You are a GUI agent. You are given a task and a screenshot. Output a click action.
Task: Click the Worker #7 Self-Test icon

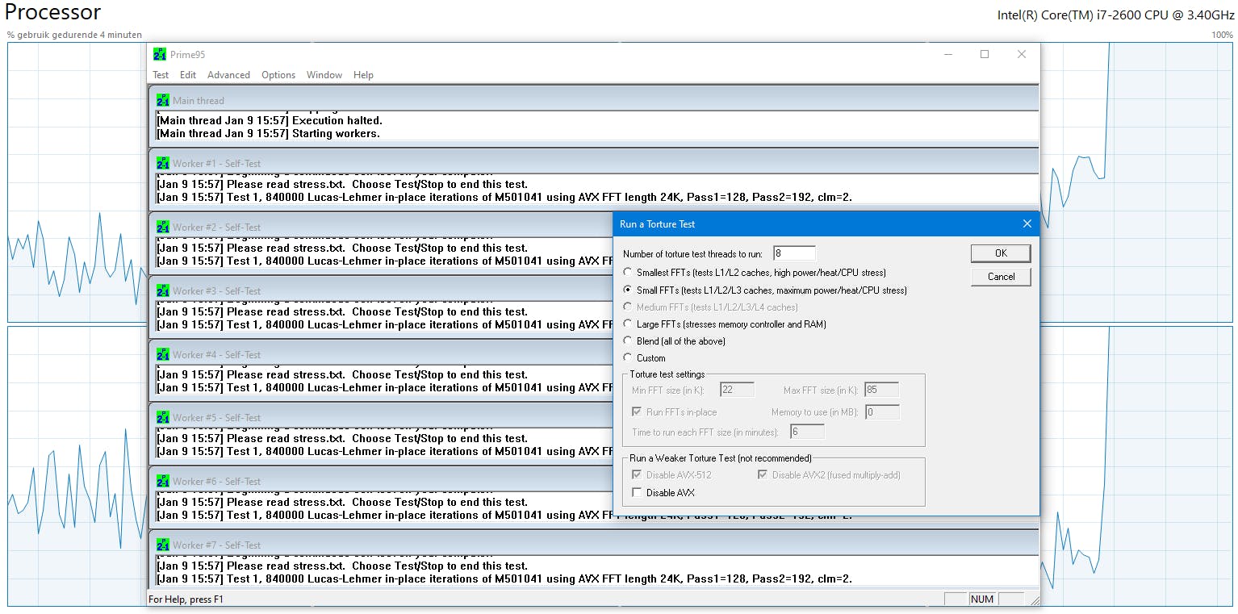coord(163,545)
